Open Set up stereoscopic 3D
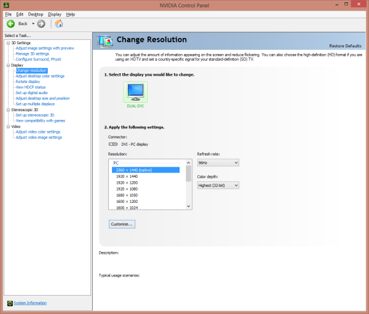 [x=35, y=115]
